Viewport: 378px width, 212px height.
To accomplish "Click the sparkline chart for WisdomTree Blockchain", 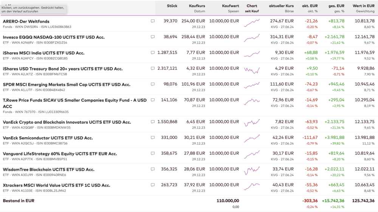I will click(x=252, y=171).
